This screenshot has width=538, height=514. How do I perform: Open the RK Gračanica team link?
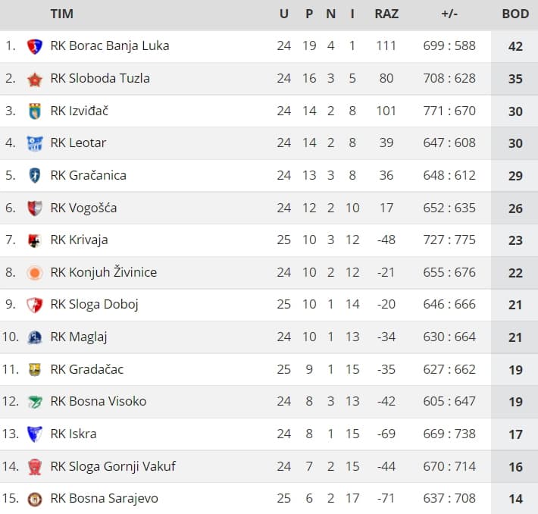tap(88, 175)
